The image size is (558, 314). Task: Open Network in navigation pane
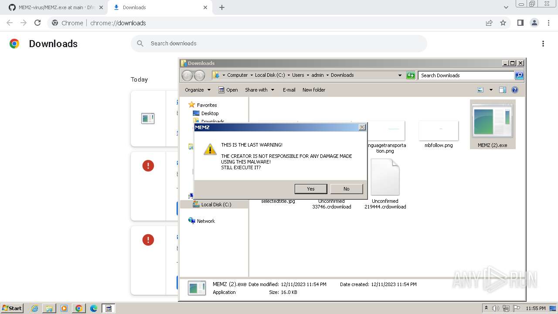pos(206,221)
